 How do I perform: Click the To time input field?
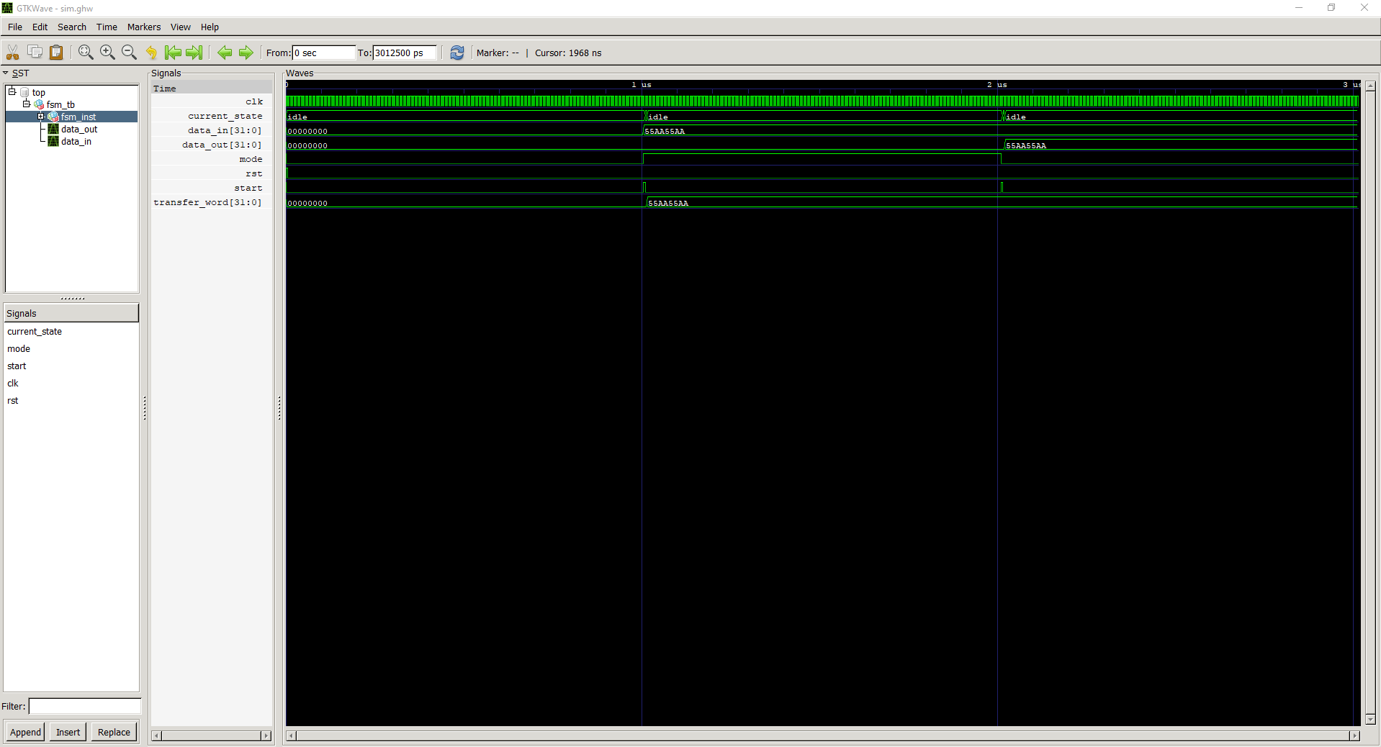[405, 53]
